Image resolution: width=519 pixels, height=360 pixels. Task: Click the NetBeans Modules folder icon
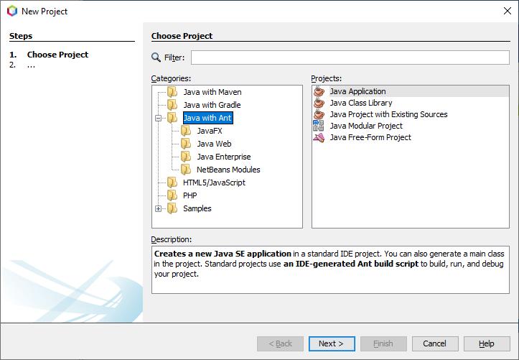pos(186,170)
